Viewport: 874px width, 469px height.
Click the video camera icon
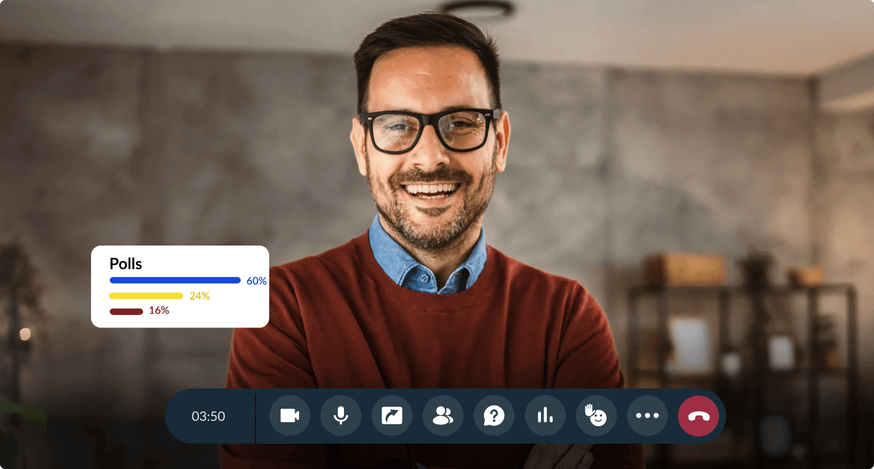pos(289,416)
